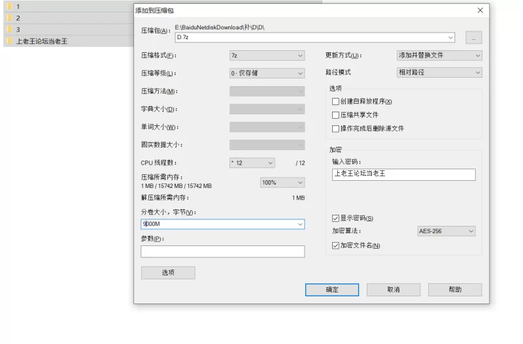Click the 取消 cancel button
This screenshot has width=523, height=344.
(394, 290)
